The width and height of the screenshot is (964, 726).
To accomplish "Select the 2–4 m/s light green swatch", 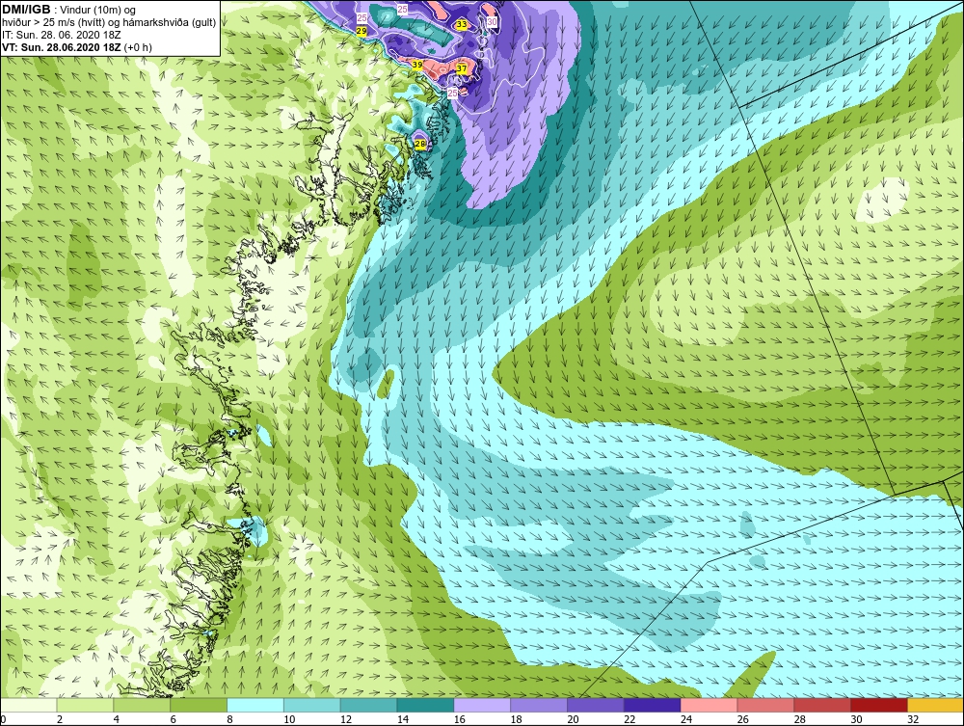I will point(86,705).
